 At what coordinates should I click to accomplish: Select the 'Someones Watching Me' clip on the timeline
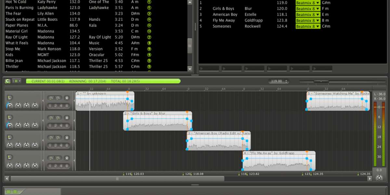pos(338,101)
